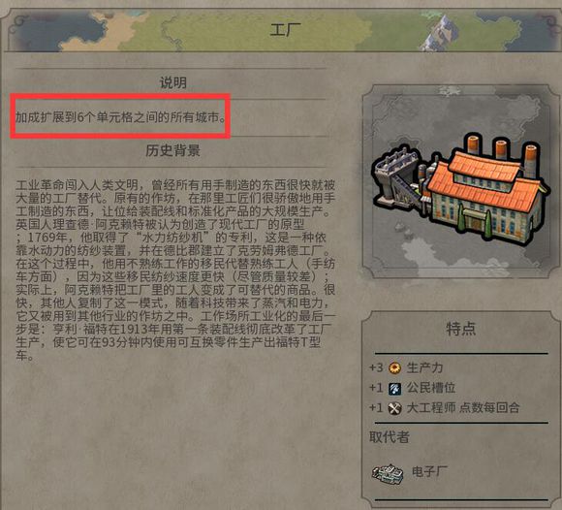This screenshot has width=562, height=510.
Task: Click the +3 生产力 stat row
Action: point(406,367)
